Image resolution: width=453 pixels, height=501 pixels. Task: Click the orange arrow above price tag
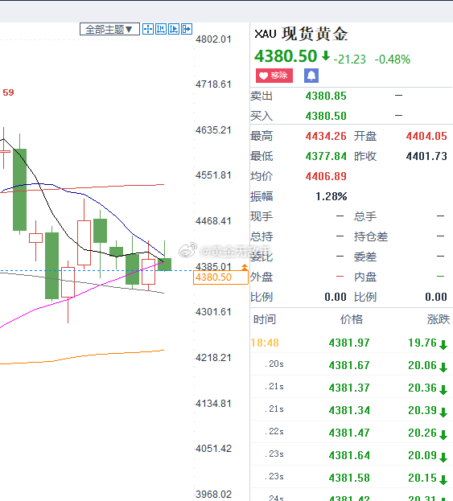pyautogui.click(x=245, y=267)
